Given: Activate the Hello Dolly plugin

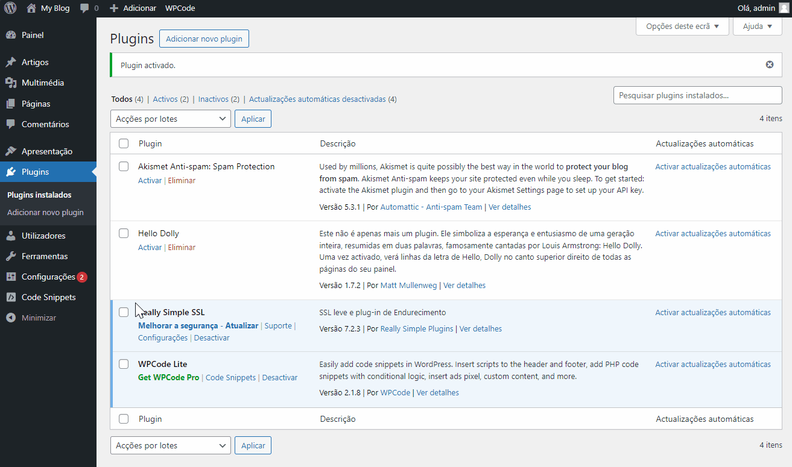Looking at the screenshot, I should (x=150, y=248).
